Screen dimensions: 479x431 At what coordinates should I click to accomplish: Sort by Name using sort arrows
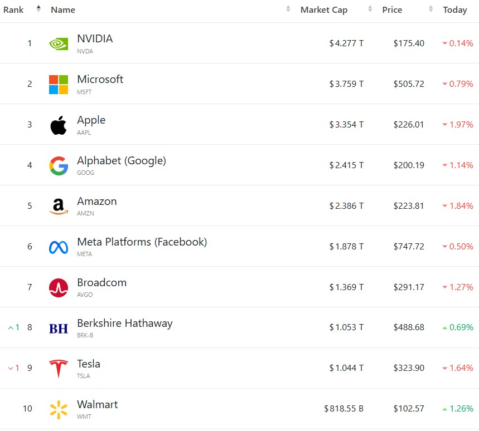(288, 8)
